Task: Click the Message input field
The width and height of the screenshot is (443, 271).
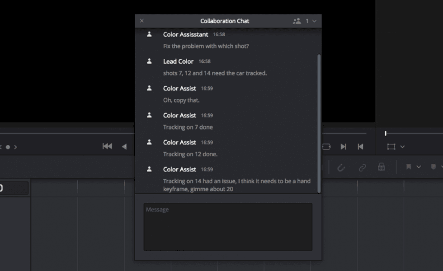Action: coord(228,227)
